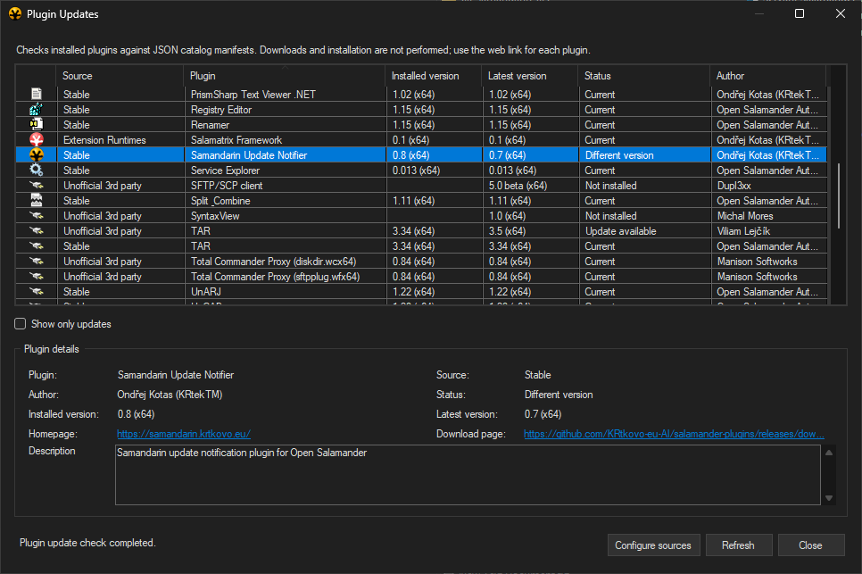862x574 pixels.
Task: Click the Extension Runtimes source cell
Action: (x=104, y=139)
